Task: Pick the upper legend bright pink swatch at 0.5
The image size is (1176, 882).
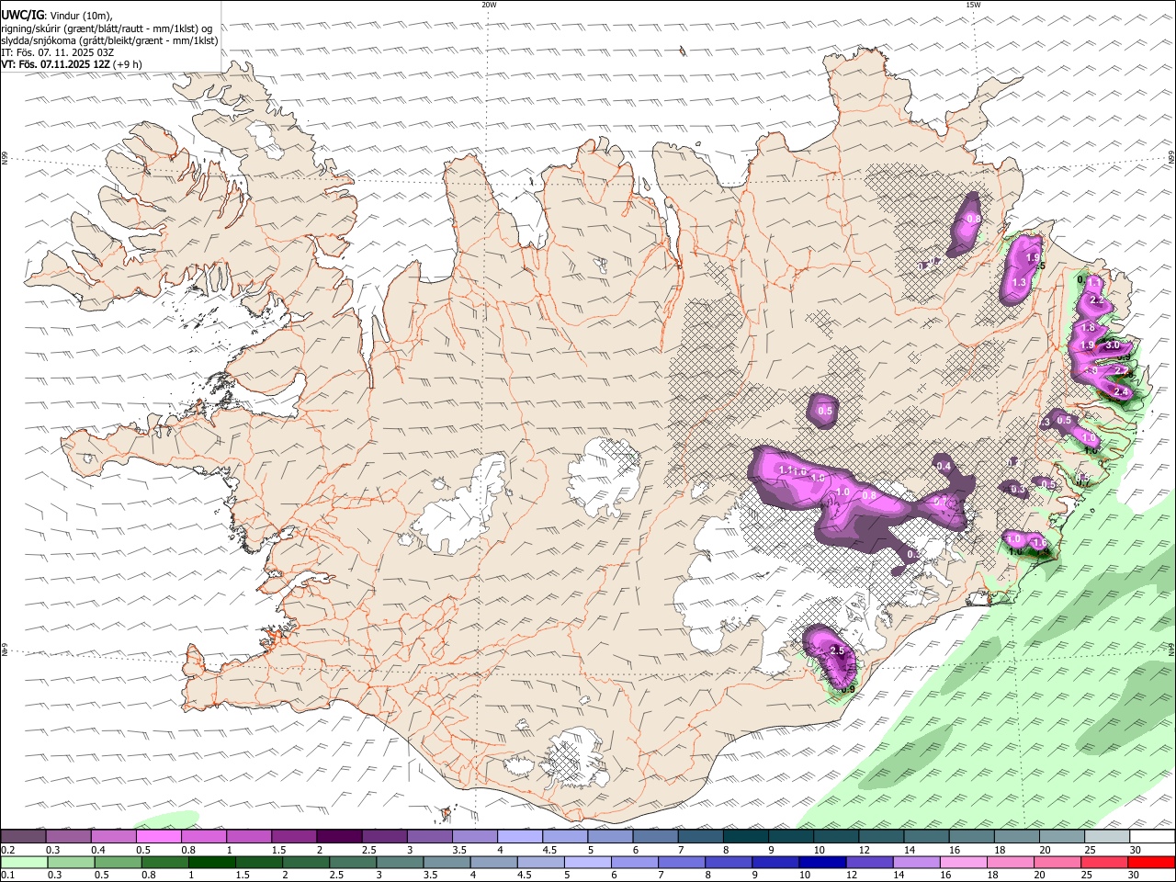Action: click(158, 836)
